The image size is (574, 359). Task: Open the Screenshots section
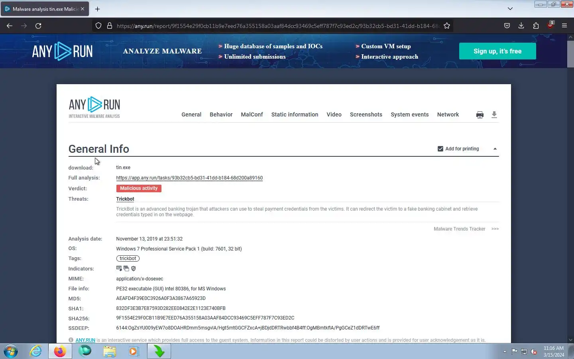point(366,114)
